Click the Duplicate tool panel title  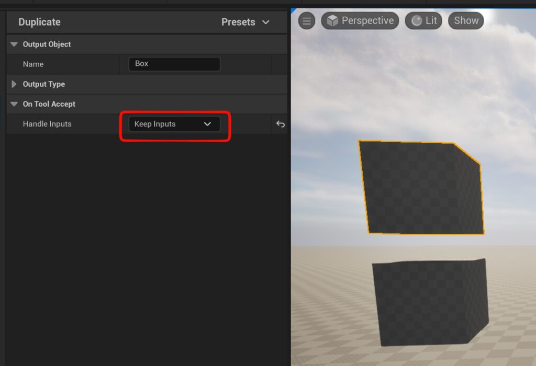click(x=39, y=22)
